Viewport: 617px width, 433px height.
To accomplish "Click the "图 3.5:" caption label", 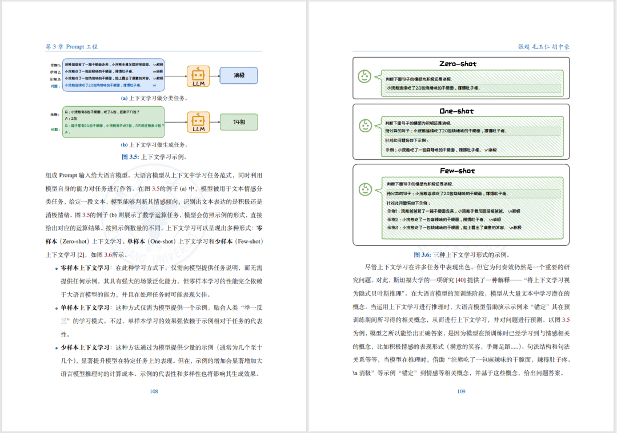I will 130,157.
